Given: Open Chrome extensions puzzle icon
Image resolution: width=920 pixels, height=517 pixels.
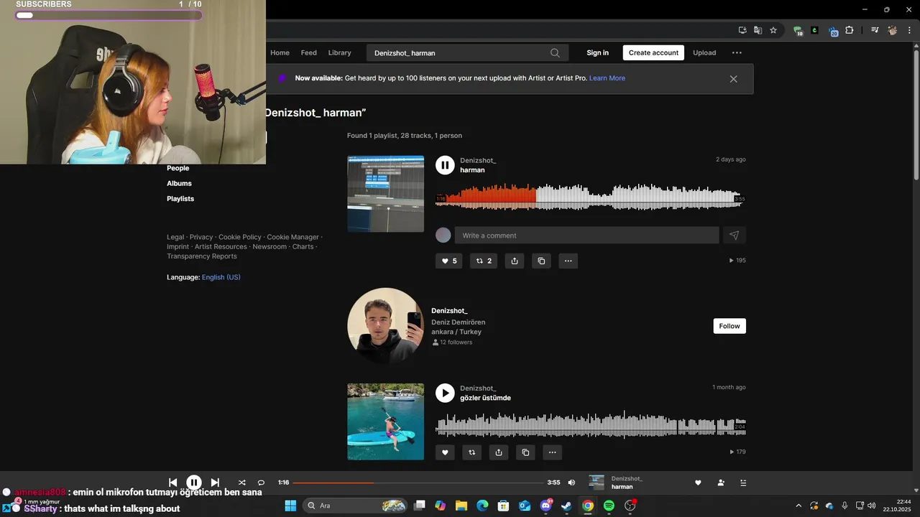Looking at the screenshot, I should coord(850,30).
